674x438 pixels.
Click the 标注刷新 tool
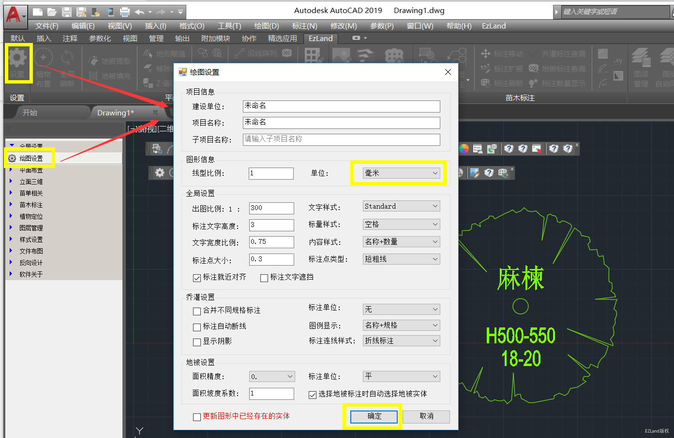[x=502, y=83]
